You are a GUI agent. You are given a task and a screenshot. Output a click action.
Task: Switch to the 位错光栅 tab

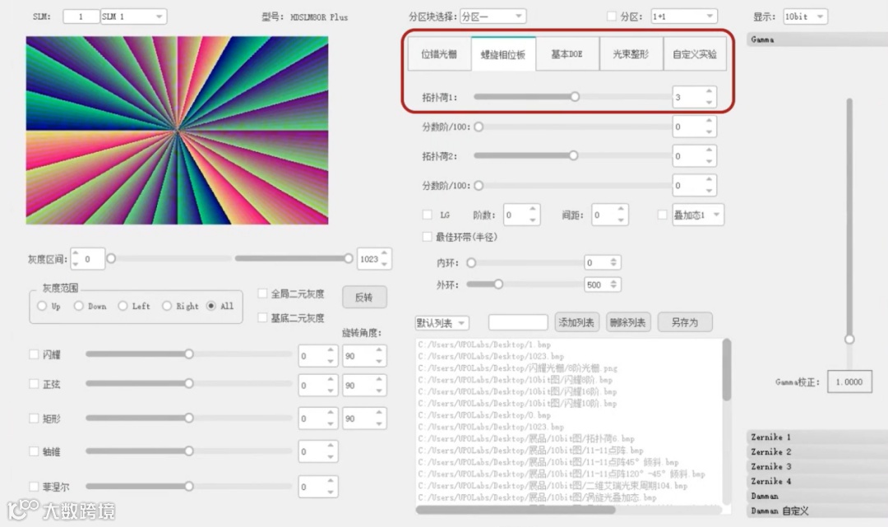pyautogui.click(x=439, y=54)
